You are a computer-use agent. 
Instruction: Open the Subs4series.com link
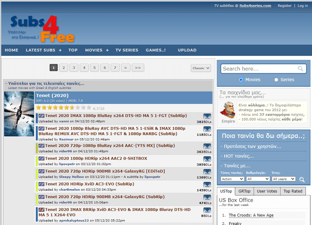pos(255,6)
